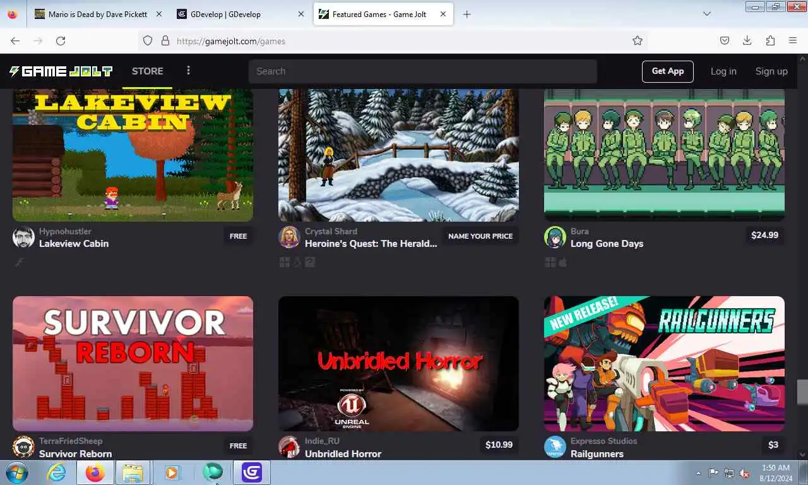Open File Explorer folder on taskbar
Viewport: 808px width, 485px height.
pyautogui.click(x=133, y=472)
